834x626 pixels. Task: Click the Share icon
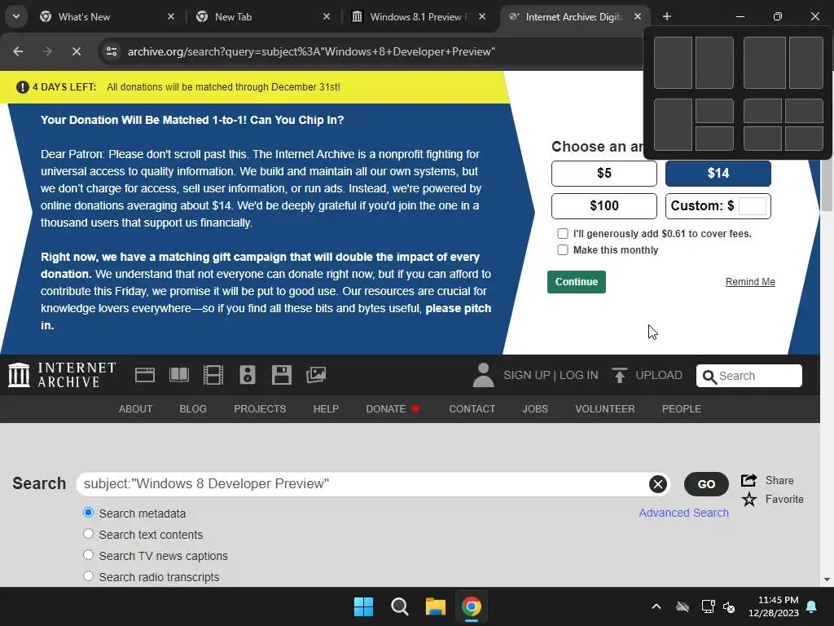[749, 480]
